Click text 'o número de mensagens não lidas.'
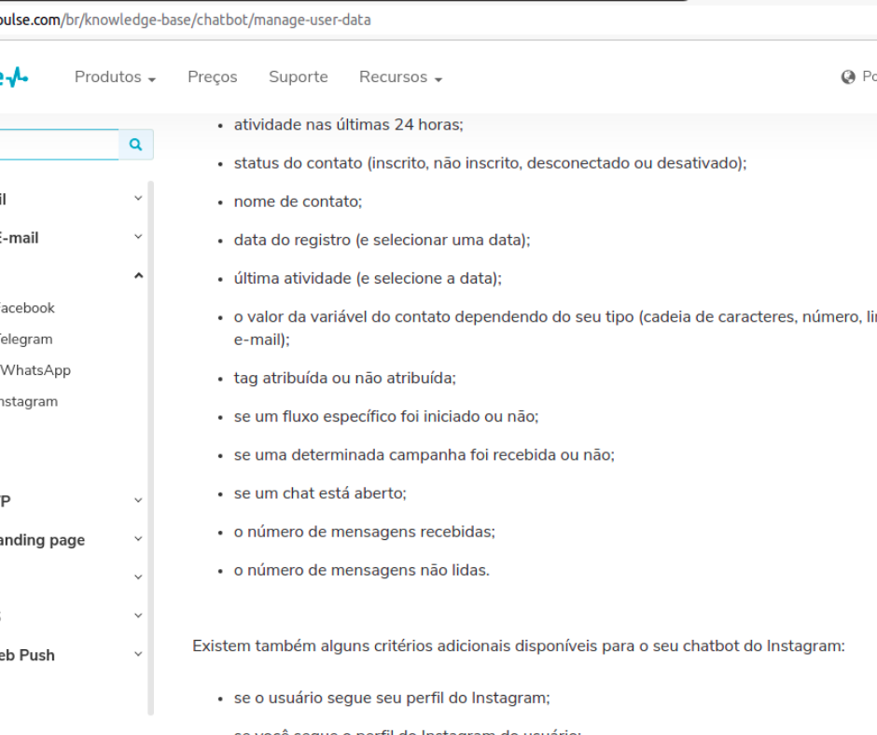 pyautogui.click(x=362, y=571)
